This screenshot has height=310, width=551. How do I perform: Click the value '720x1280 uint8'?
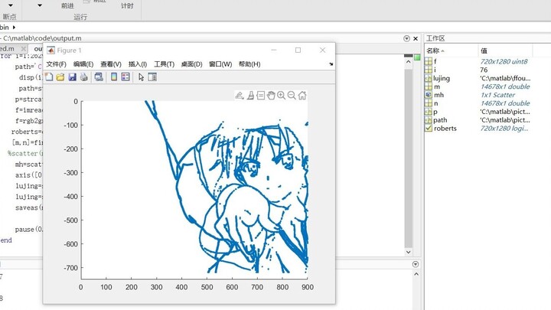504,61
